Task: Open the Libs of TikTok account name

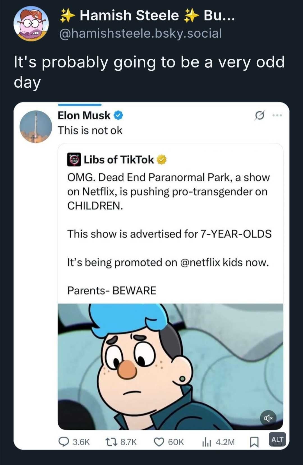Action: click(x=119, y=160)
